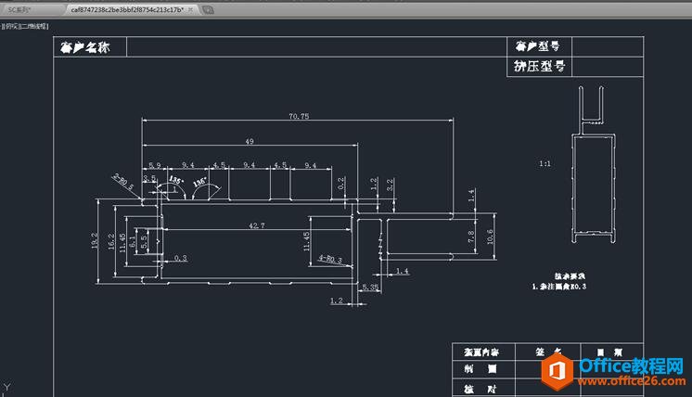Viewport: 692px width, 397px height.
Task: Select the 2-R0.5 radius leader text
Action: 122,181
